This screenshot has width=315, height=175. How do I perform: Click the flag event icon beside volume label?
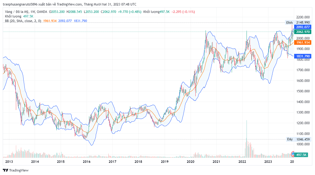tap(292, 155)
